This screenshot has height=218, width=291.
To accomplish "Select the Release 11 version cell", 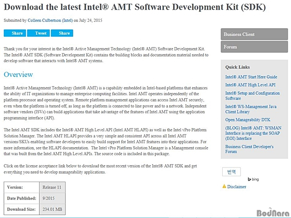I will coord(52,187).
